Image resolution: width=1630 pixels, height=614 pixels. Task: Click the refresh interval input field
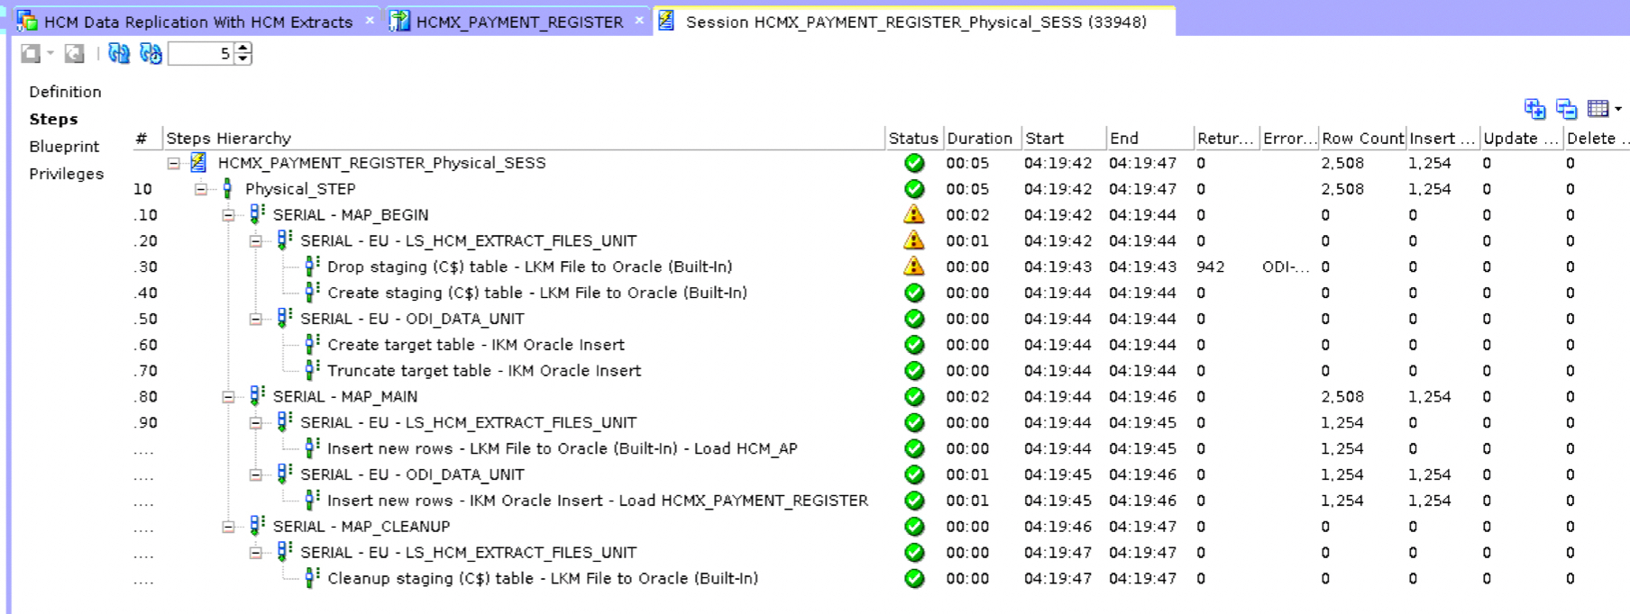[202, 53]
